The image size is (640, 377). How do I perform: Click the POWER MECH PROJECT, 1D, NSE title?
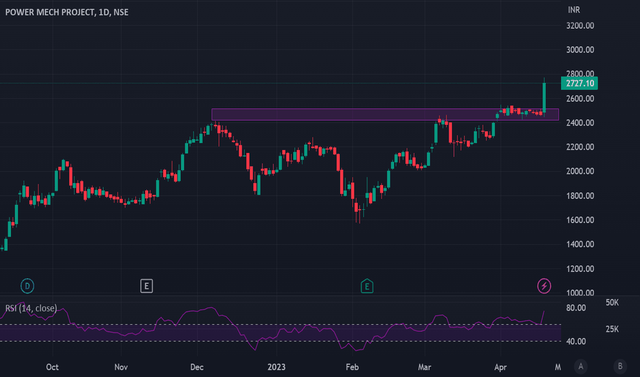pos(67,12)
